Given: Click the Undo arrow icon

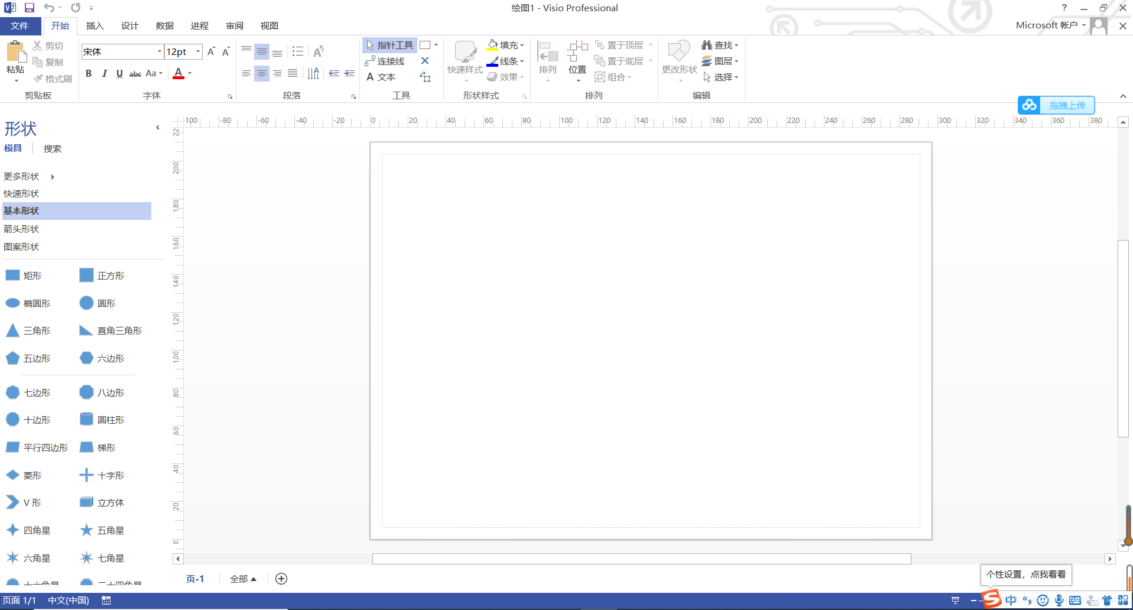Looking at the screenshot, I should click(x=49, y=8).
